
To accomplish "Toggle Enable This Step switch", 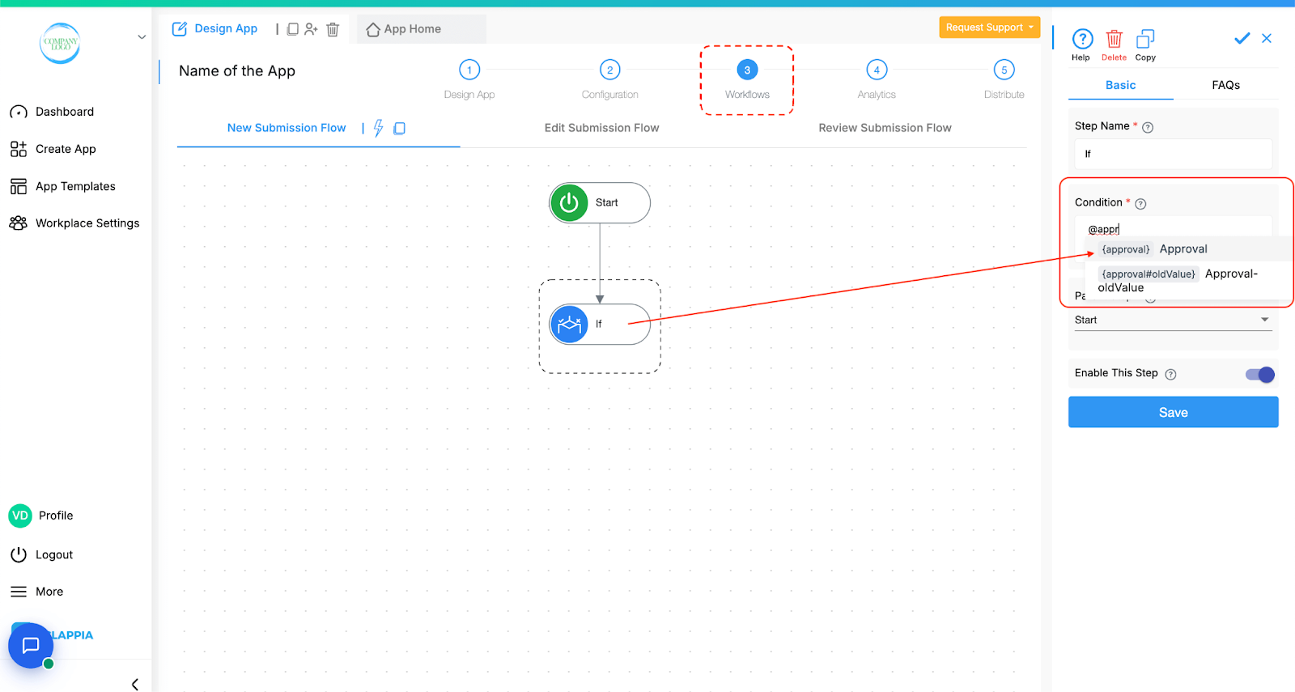I will click(x=1260, y=374).
